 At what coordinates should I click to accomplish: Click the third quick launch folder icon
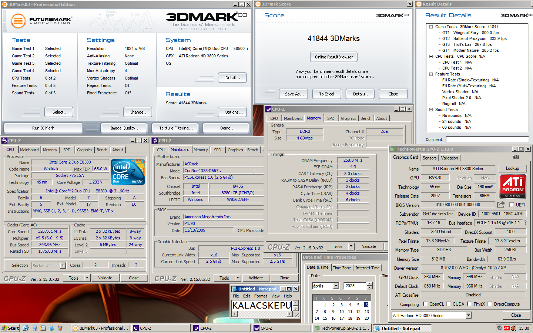point(43,328)
